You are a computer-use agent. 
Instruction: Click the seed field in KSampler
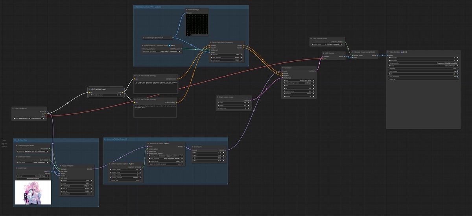(x=299, y=80)
